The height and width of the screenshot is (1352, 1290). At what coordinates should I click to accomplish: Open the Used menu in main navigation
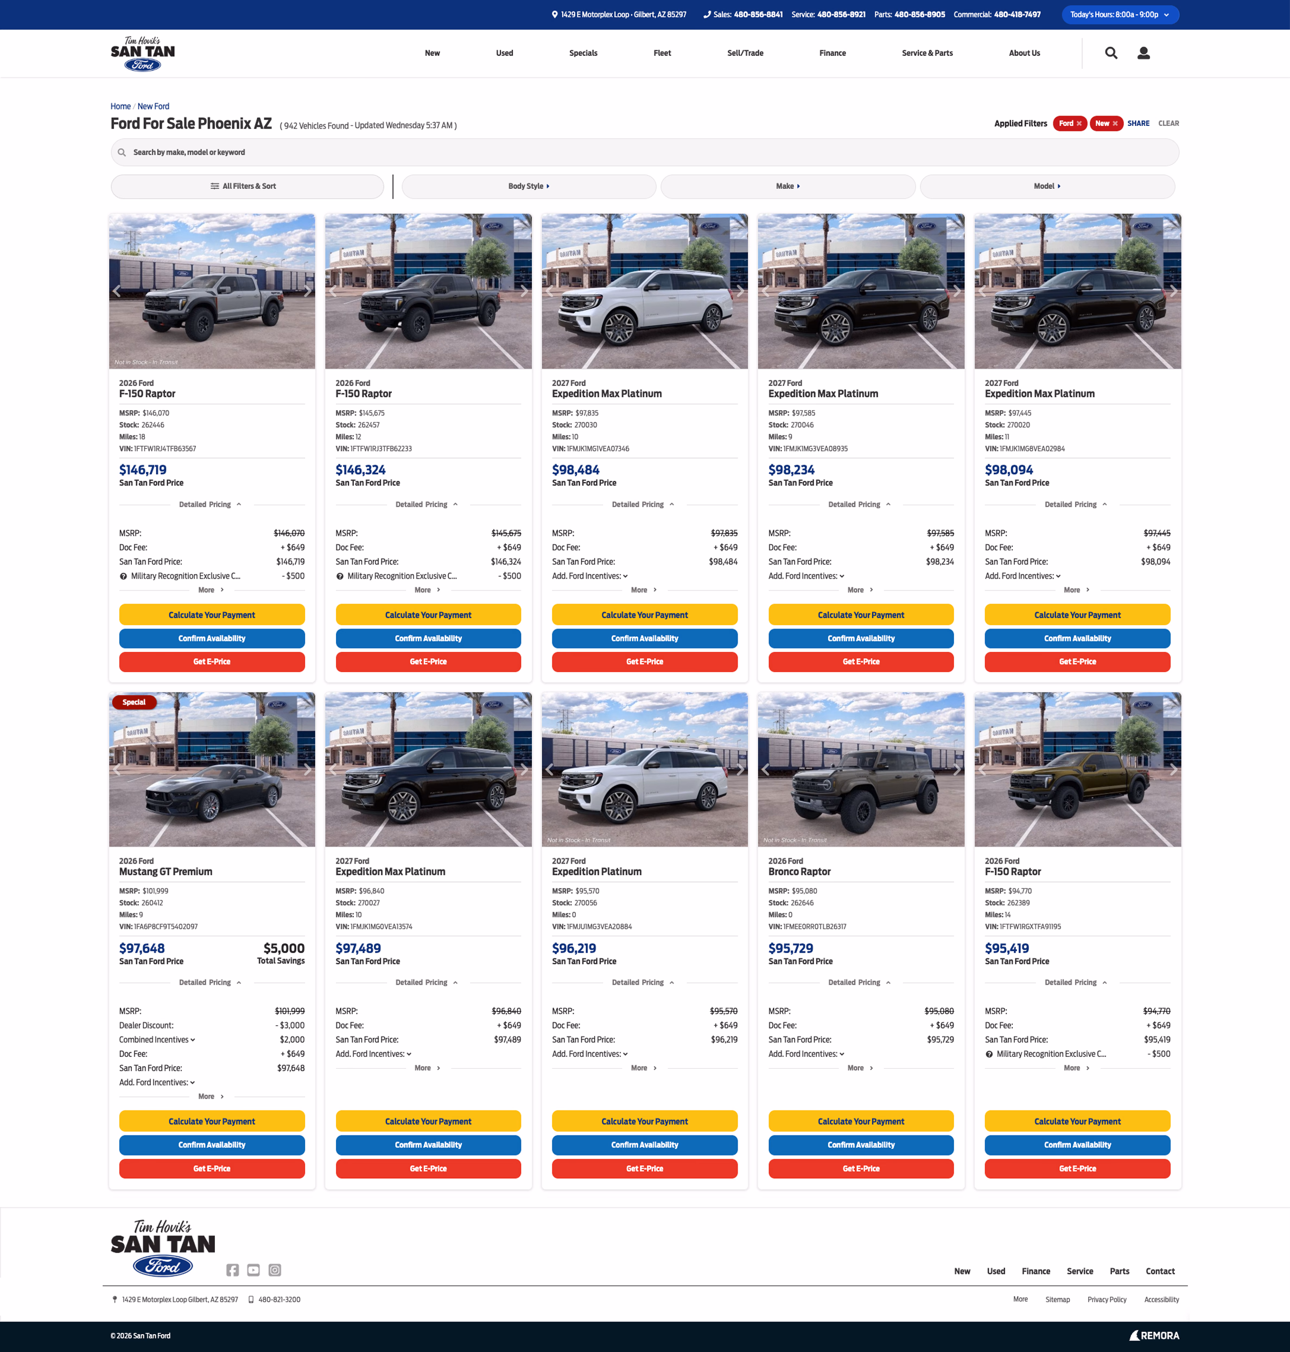[x=504, y=53]
